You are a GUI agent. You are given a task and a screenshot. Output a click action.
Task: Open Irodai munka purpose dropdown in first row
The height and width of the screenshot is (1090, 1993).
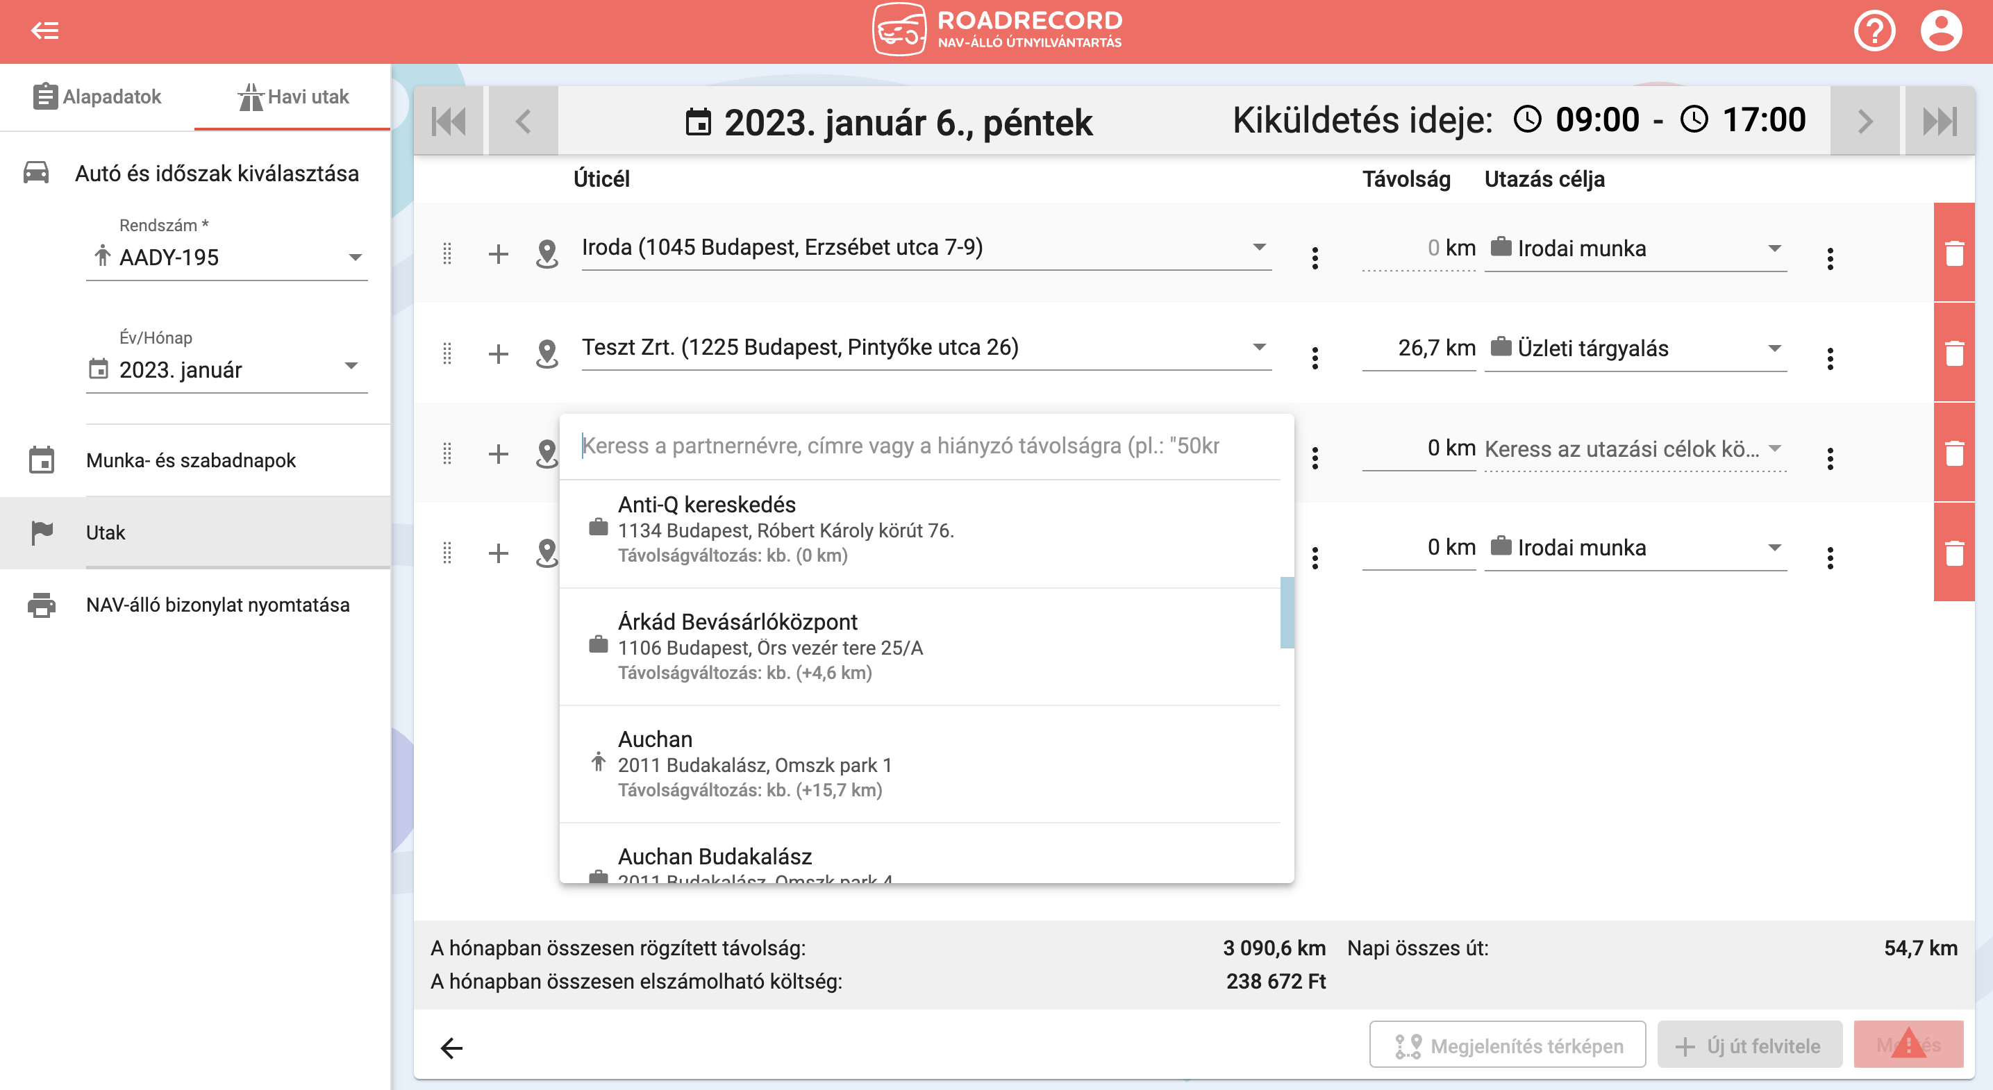1635,249
